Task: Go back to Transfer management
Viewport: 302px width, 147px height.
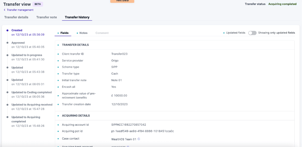Action: click(20, 10)
